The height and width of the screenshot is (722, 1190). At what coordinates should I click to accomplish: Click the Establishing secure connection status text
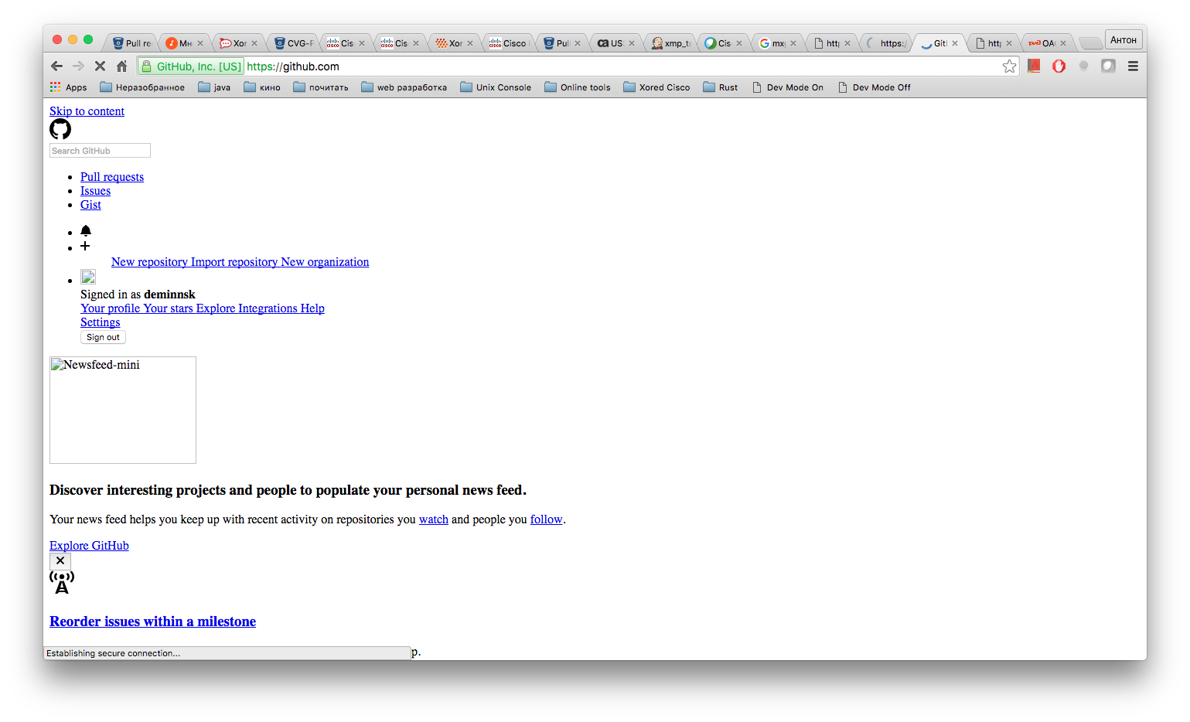tap(113, 653)
